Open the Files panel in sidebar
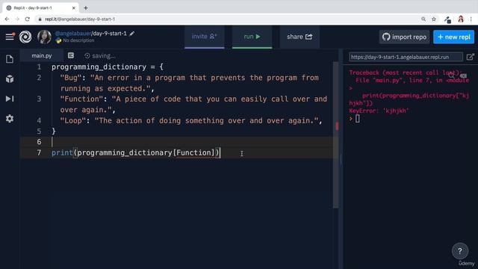The image size is (478, 269). click(10, 59)
